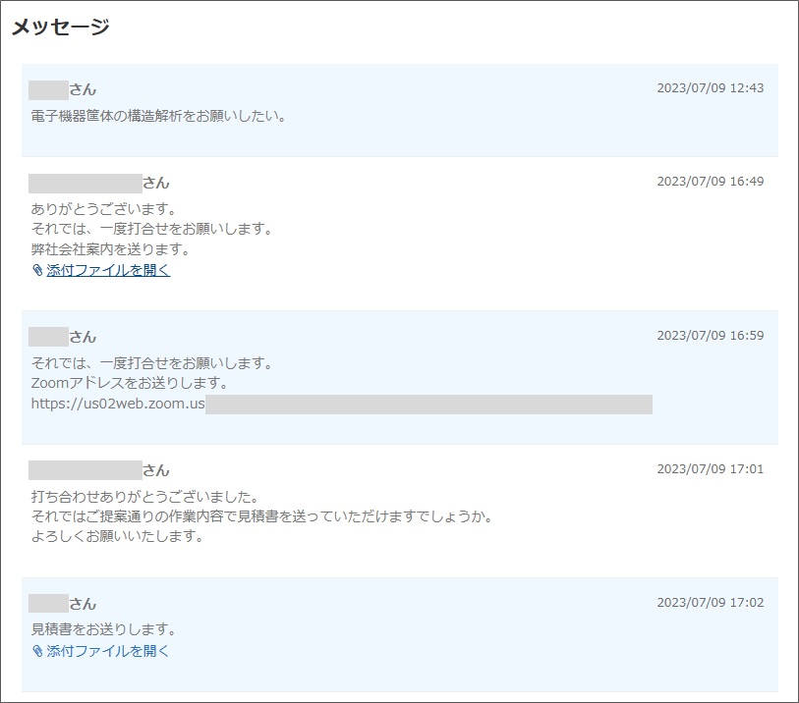Screen dimensions: 799x703
Task: Click the timestamp 2023/07/09 16:49
Action: 710,180
